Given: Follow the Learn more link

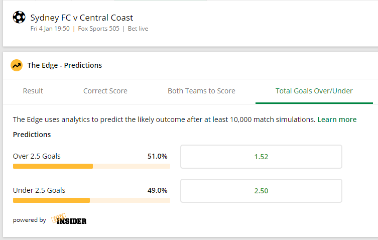Looking at the screenshot, I should (337, 119).
